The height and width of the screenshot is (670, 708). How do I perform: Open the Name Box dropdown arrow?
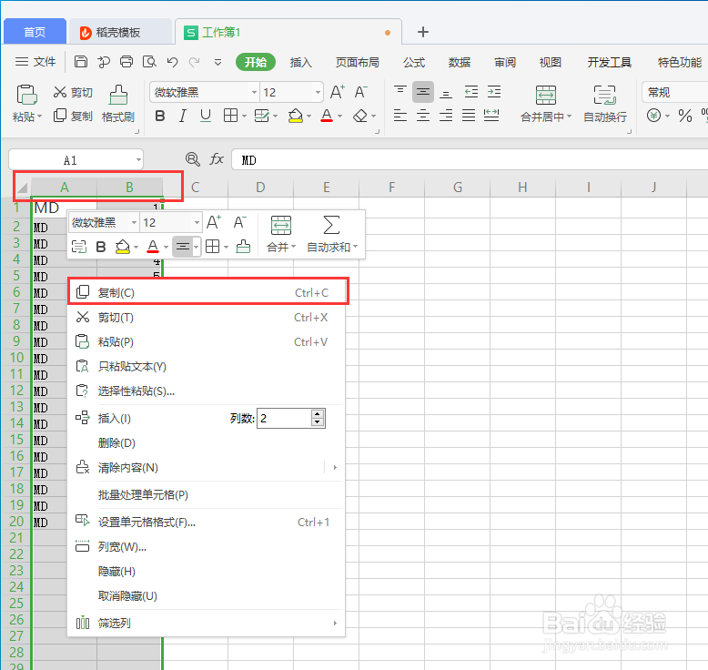138,160
